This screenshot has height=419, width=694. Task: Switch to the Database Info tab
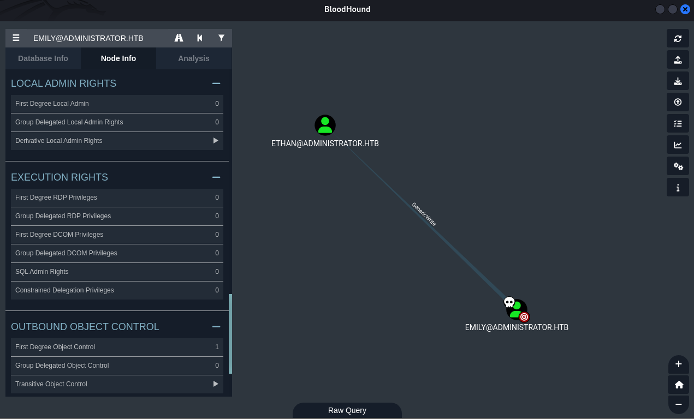[x=43, y=58]
